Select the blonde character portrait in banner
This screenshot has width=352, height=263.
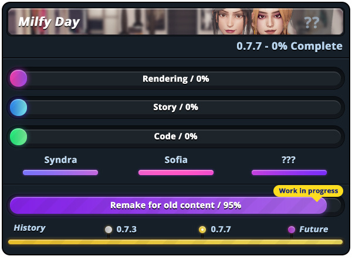click(271, 22)
